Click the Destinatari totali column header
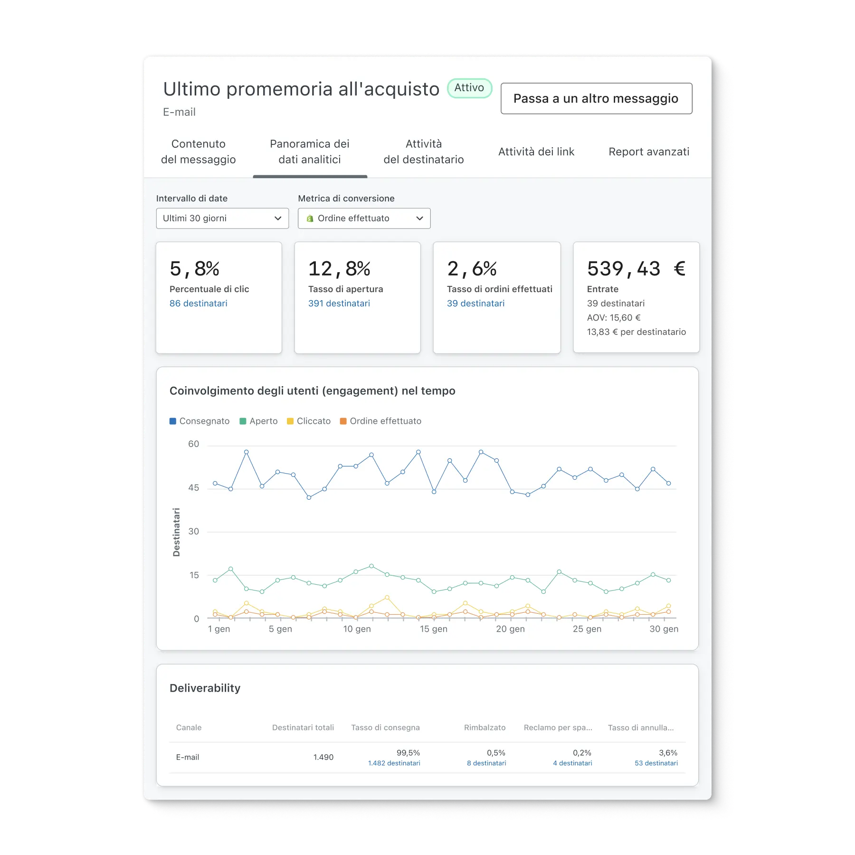855x855 pixels. (303, 728)
